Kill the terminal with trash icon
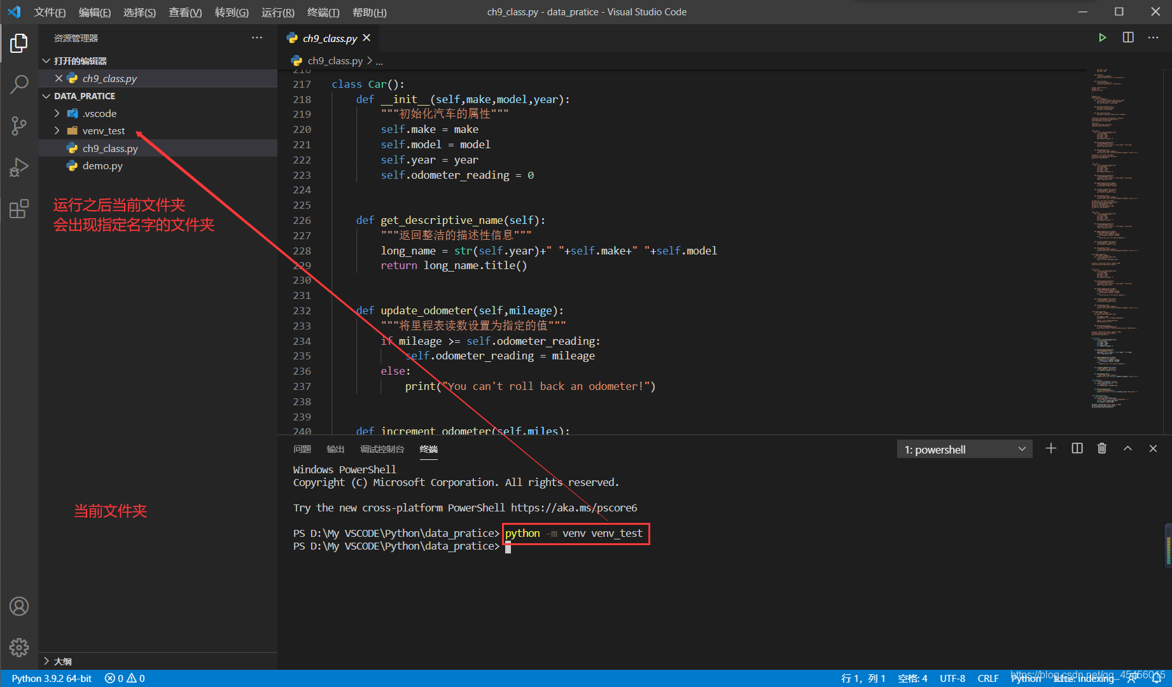Screen dimensions: 1172x687 [x=1102, y=448]
